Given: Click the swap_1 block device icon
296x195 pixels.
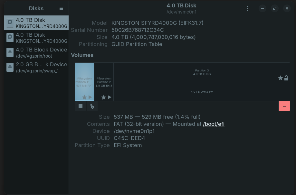Looking at the screenshot, I should coord(10,67).
